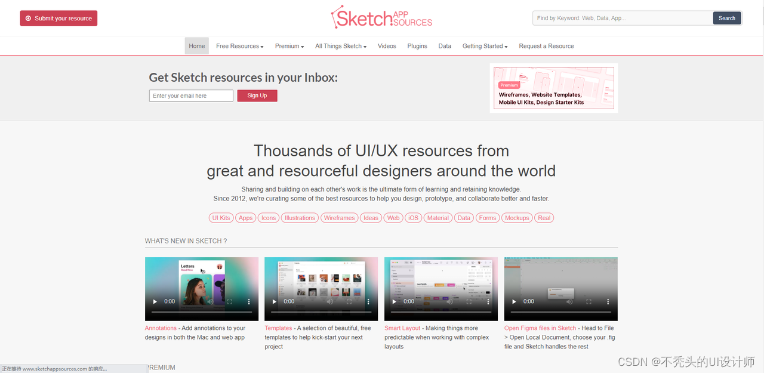Expand the Free Resources dropdown

(240, 46)
